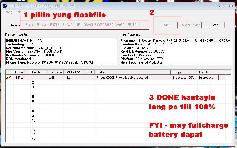Click HAB Type Signed Production line
The image size is (237, 148).
[142, 63]
